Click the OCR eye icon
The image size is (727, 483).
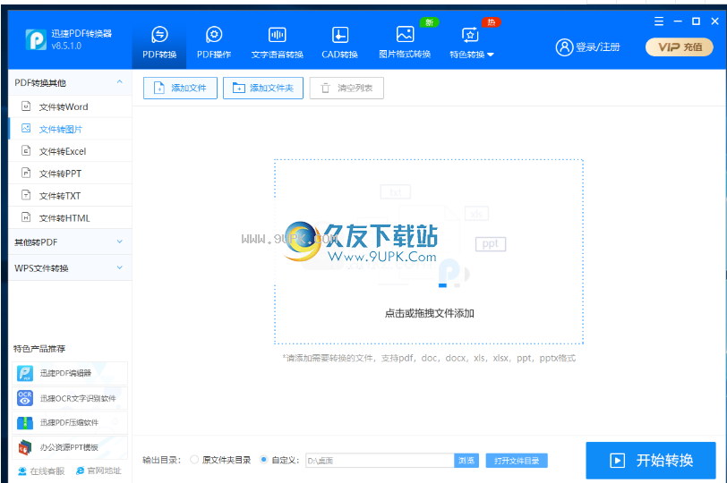[x=25, y=398]
